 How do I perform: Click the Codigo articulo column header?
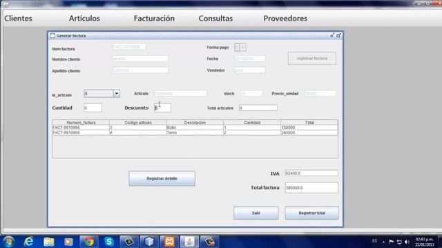pos(138,123)
